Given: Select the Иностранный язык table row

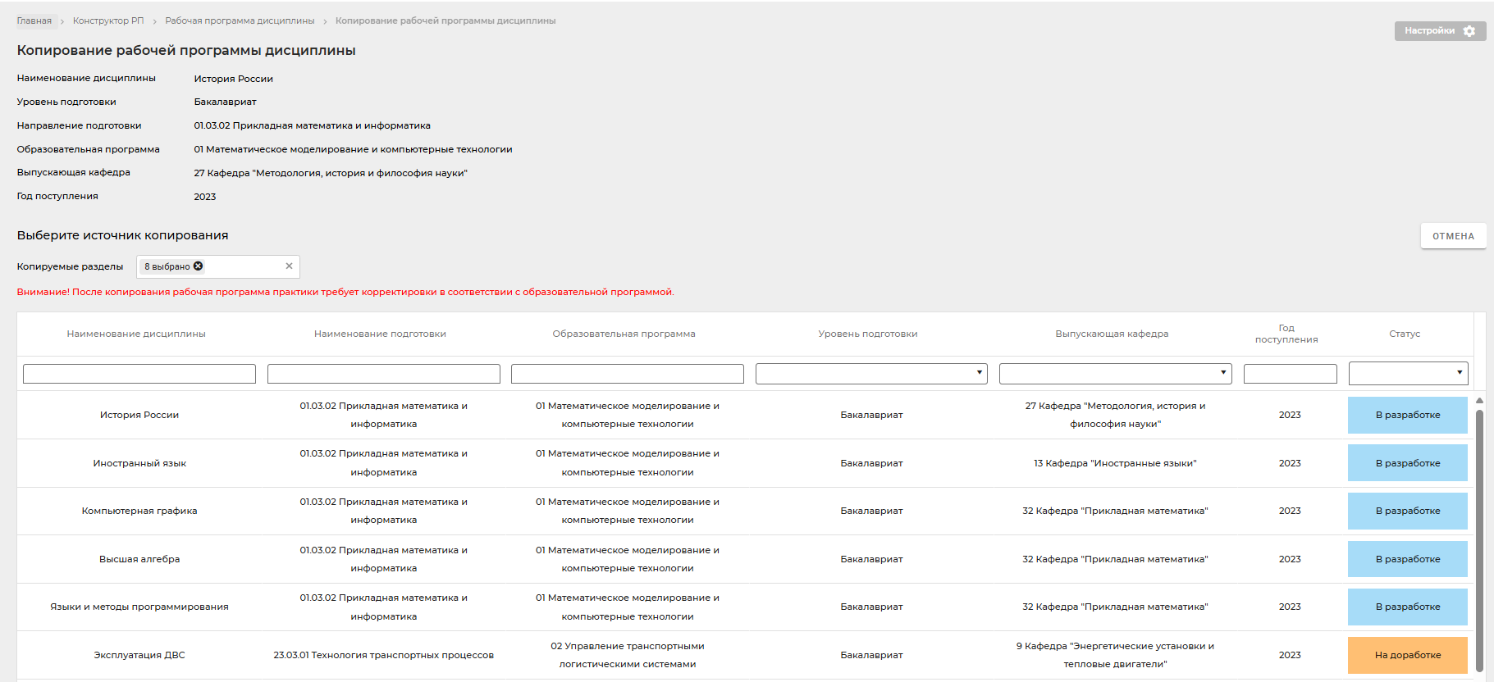Looking at the screenshot, I should 745,463.
